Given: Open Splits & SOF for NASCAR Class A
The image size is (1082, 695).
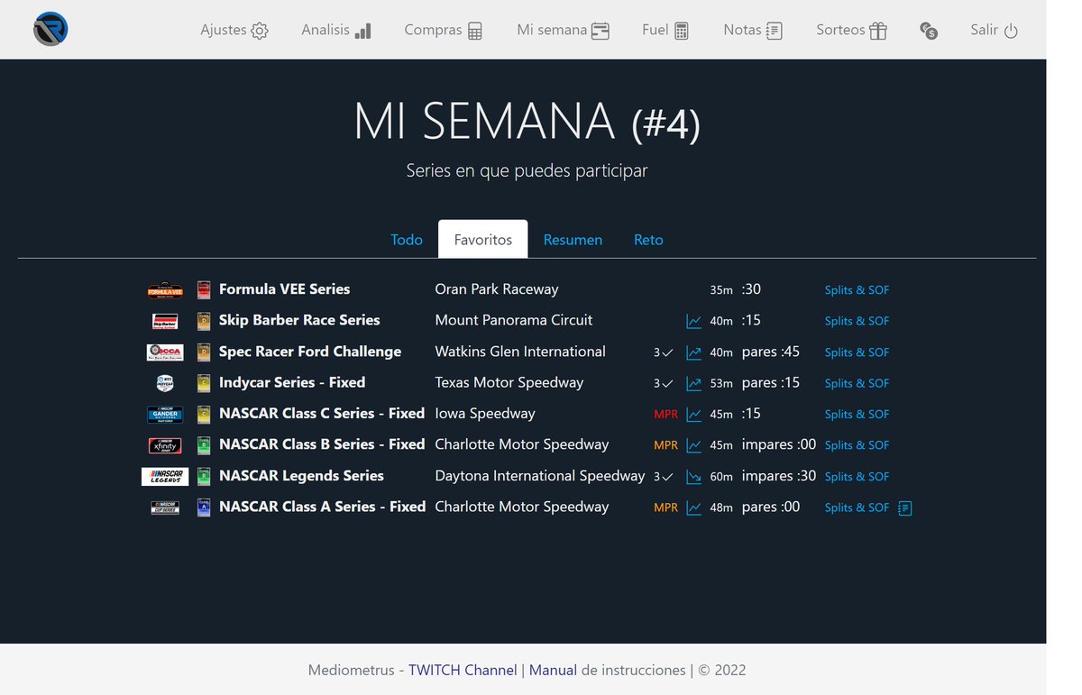Looking at the screenshot, I should pyautogui.click(x=857, y=508).
